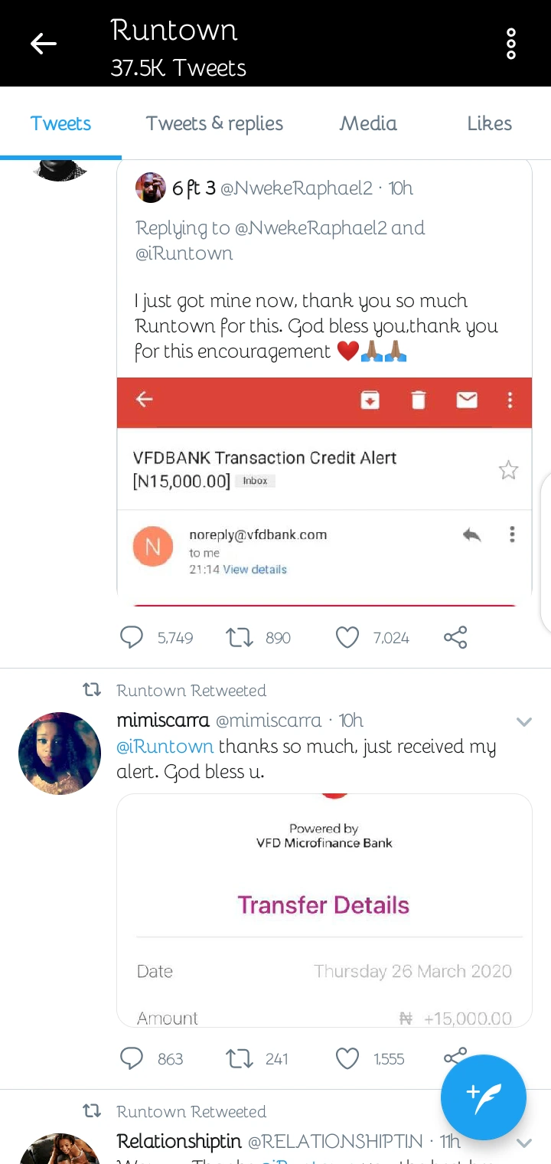Open mimiscarra's profile picture
The height and width of the screenshot is (1164, 551).
coord(60,753)
